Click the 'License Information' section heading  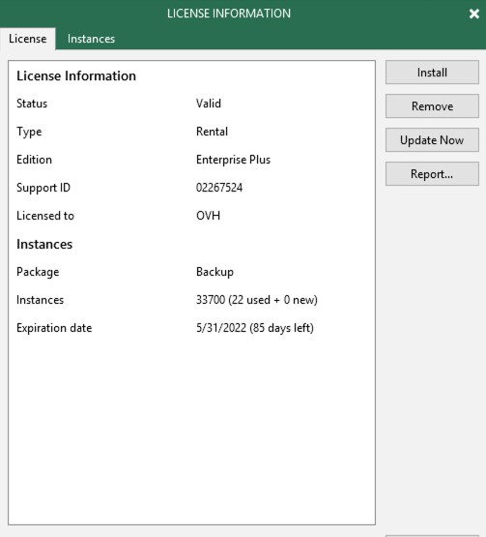[x=76, y=75]
